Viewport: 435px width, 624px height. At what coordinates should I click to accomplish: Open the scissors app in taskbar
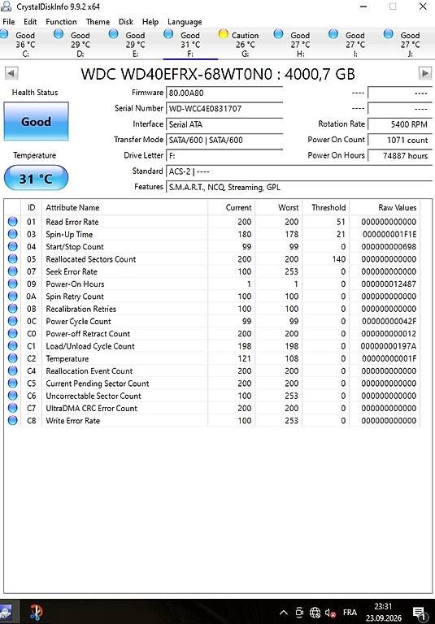(x=36, y=612)
